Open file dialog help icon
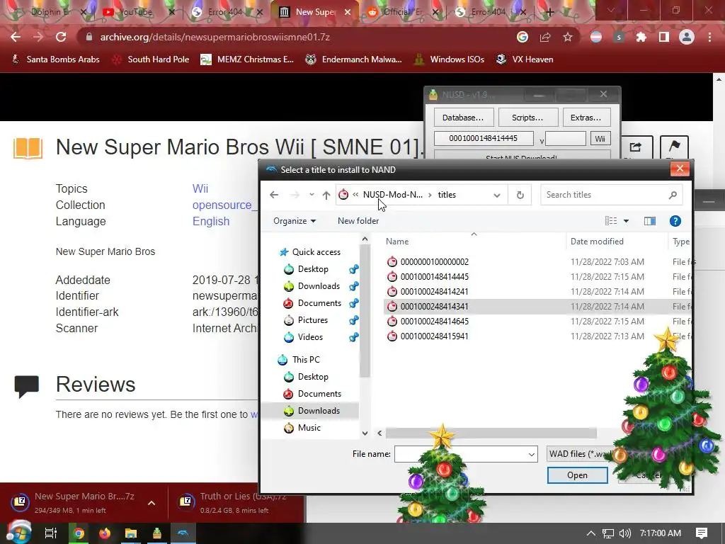 (x=675, y=221)
